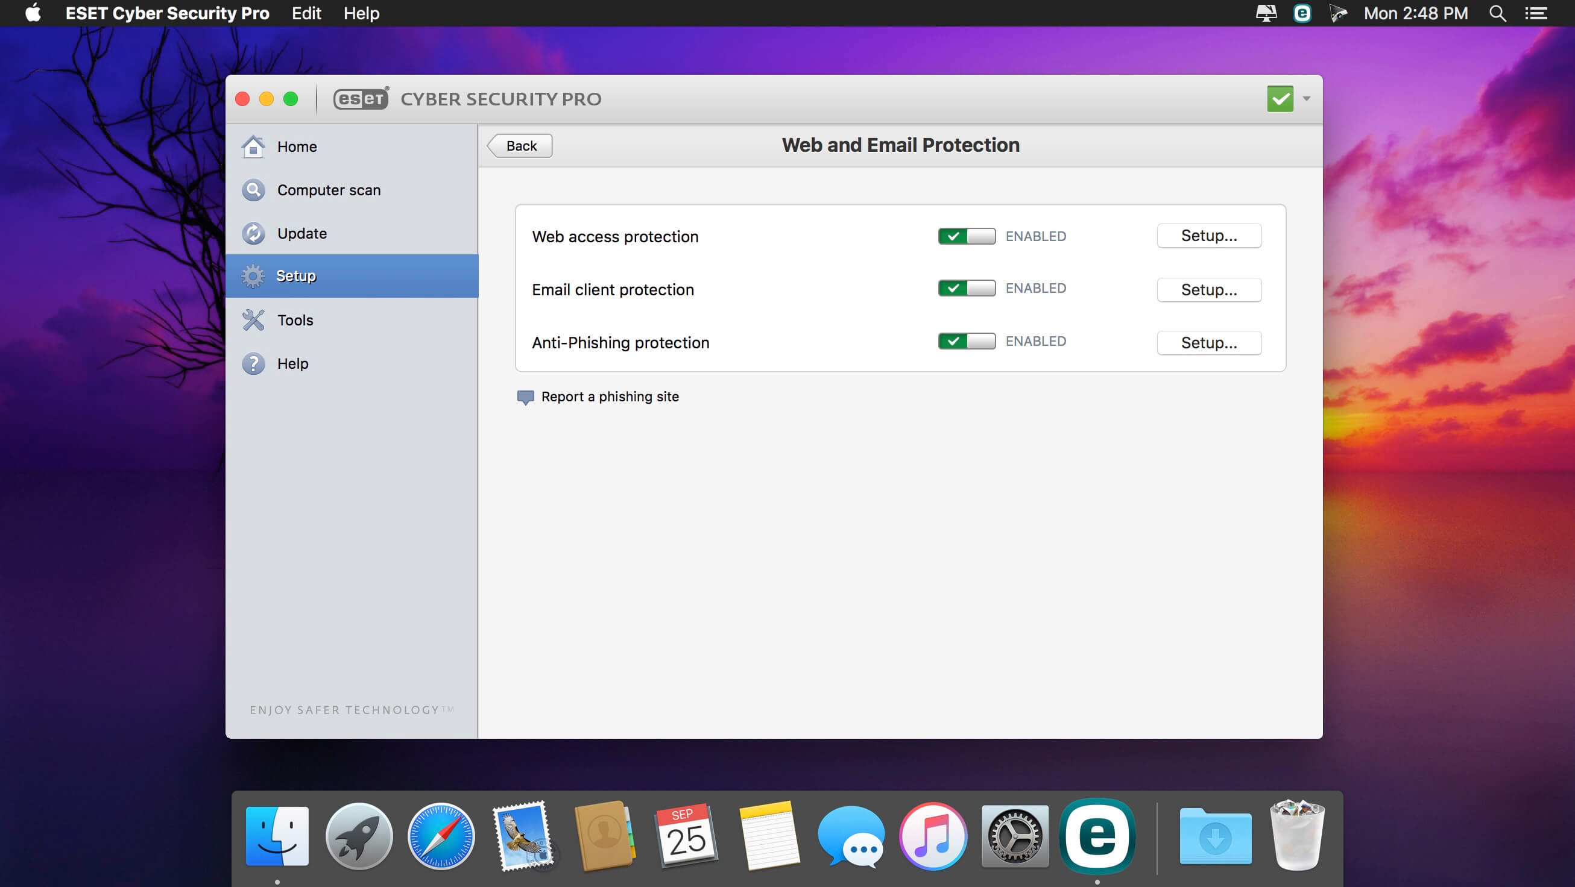Screen dimensions: 1575x887
Task: Click the Update refresh arrows icon
Action: (x=253, y=233)
